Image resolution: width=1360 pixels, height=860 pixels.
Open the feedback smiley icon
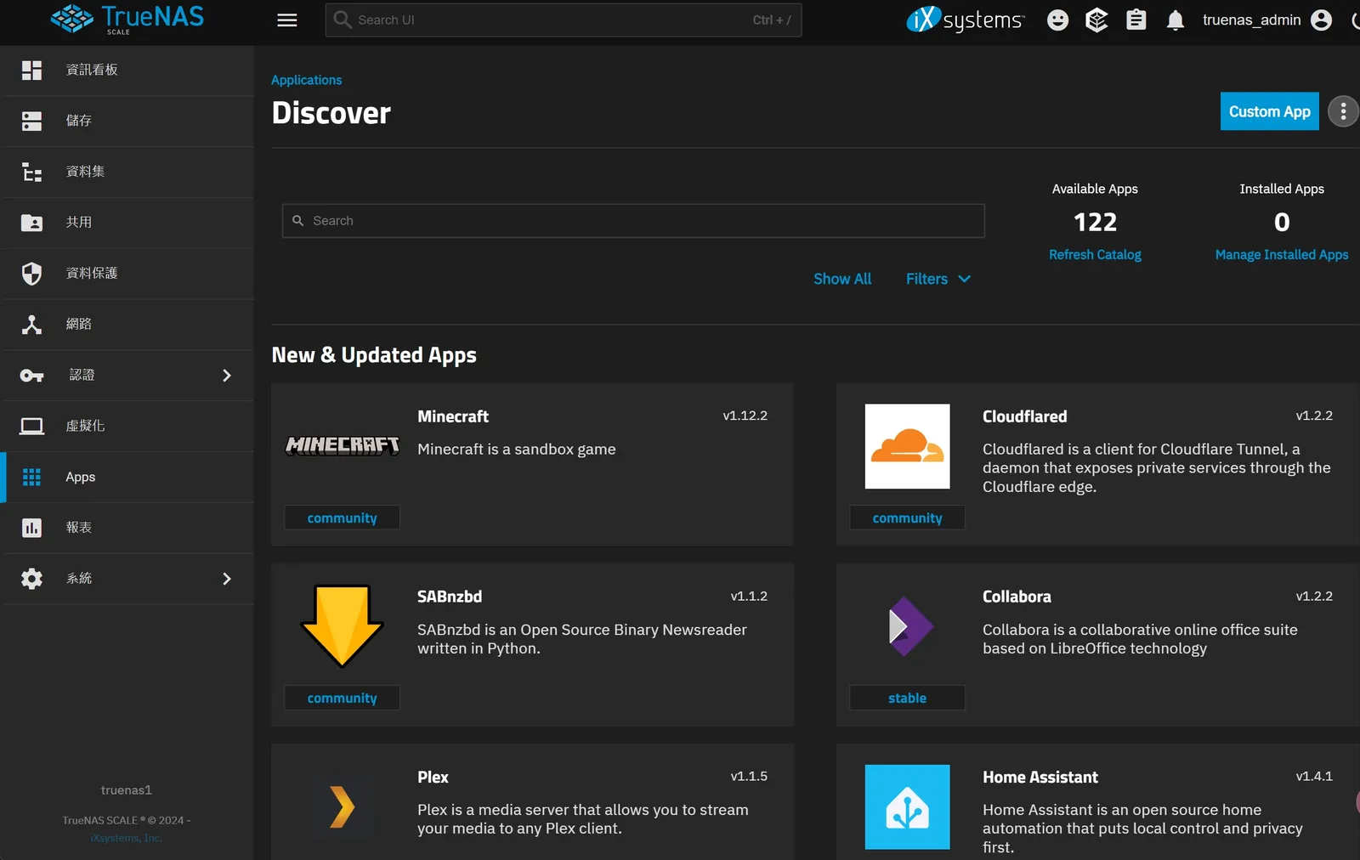pos(1057,20)
